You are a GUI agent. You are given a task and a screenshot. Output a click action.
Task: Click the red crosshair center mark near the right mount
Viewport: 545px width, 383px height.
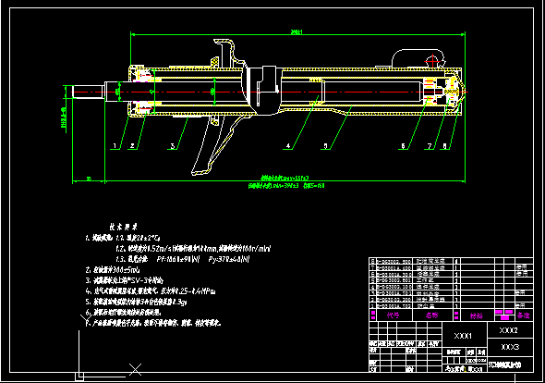point(432,62)
